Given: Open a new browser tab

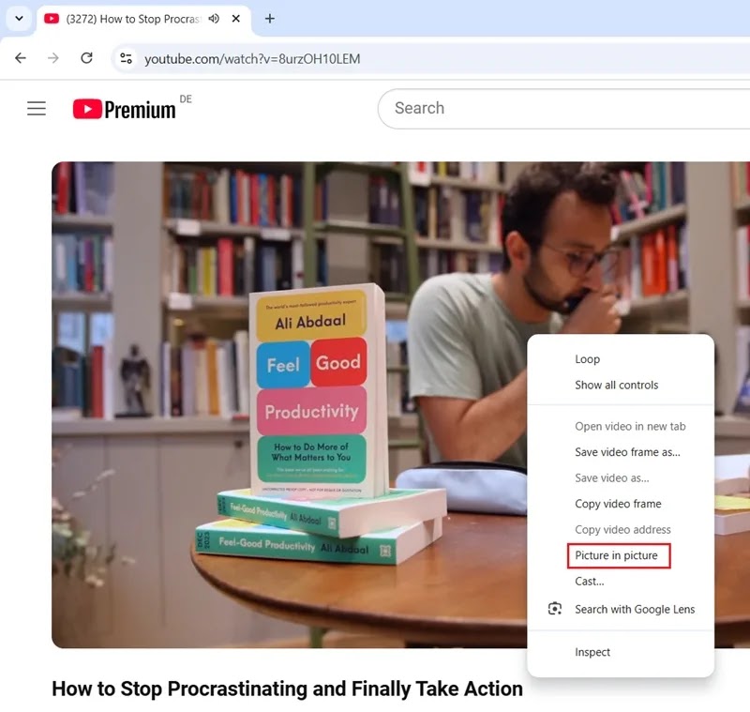Looking at the screenshot, I should coord(270,19).
